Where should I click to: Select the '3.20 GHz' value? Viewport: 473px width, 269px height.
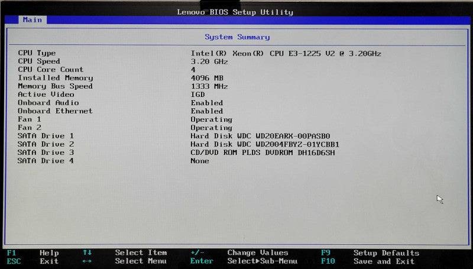click(x=209, y=62)
